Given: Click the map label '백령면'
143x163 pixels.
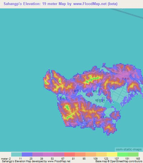Looking at the screenshot, I should coord(100,101).
